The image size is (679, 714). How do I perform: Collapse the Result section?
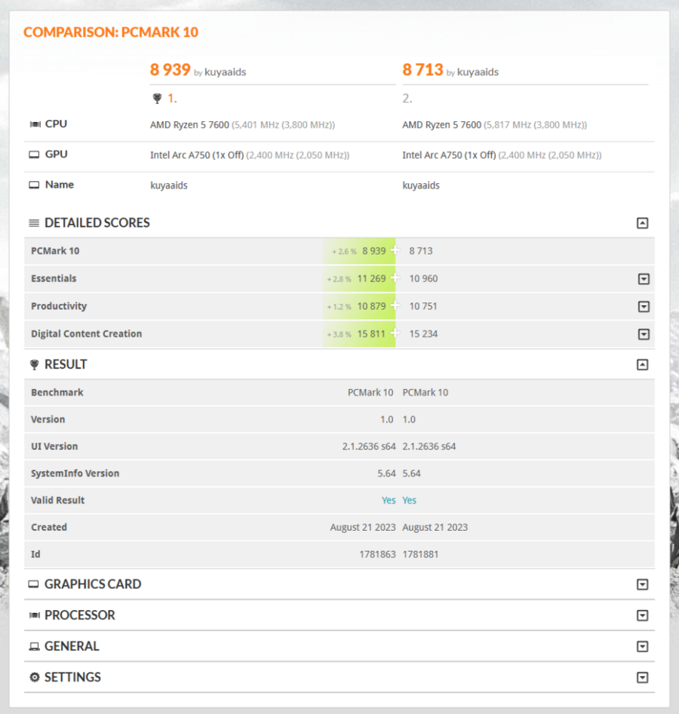tap(642, 365)
